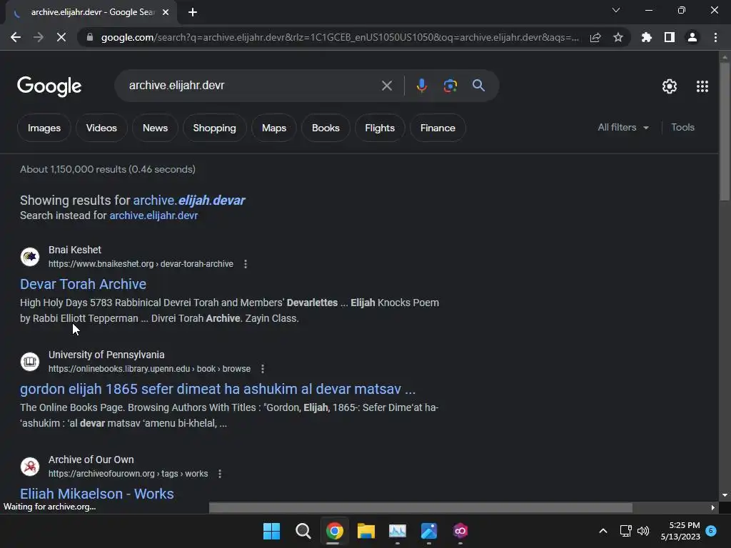Open the clock showing 5:25 PM

(680, 531)
